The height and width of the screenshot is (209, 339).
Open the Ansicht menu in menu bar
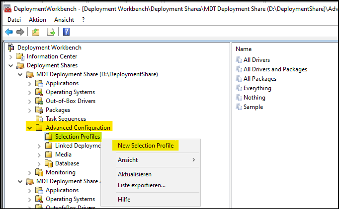coord(64,20)
